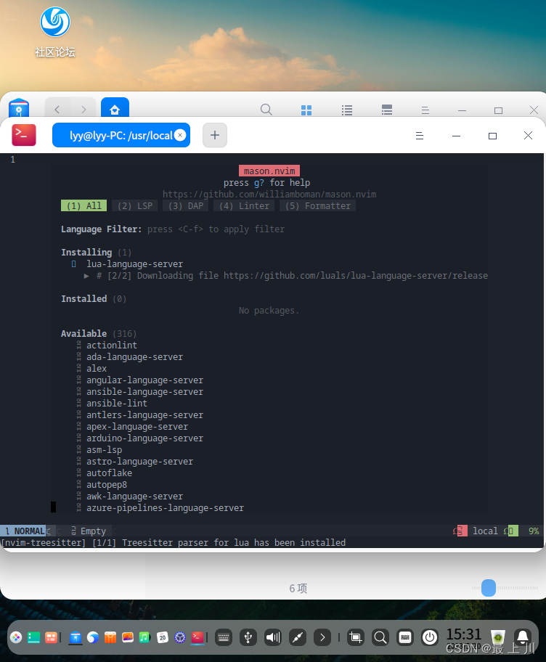Click the power button in the dock
546x662 pixels.
pyautogui.click(x=430, y=637)
